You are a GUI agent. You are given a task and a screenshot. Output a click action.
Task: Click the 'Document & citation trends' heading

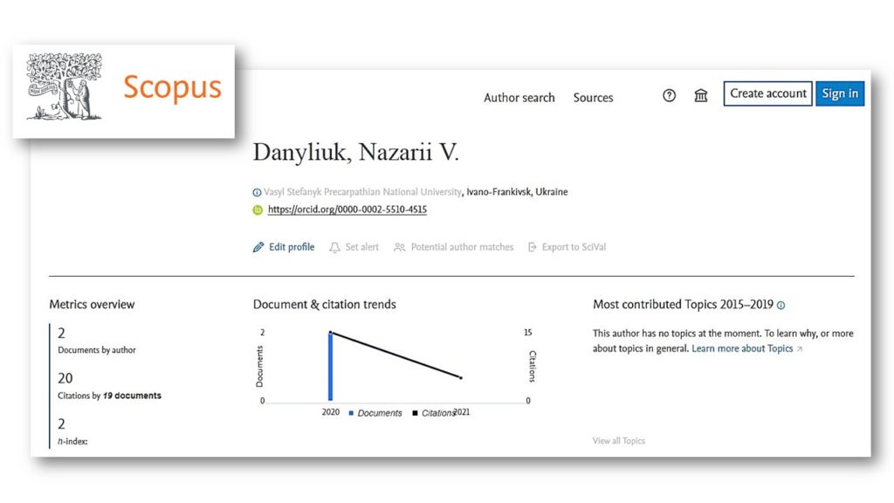coord(325,305)
